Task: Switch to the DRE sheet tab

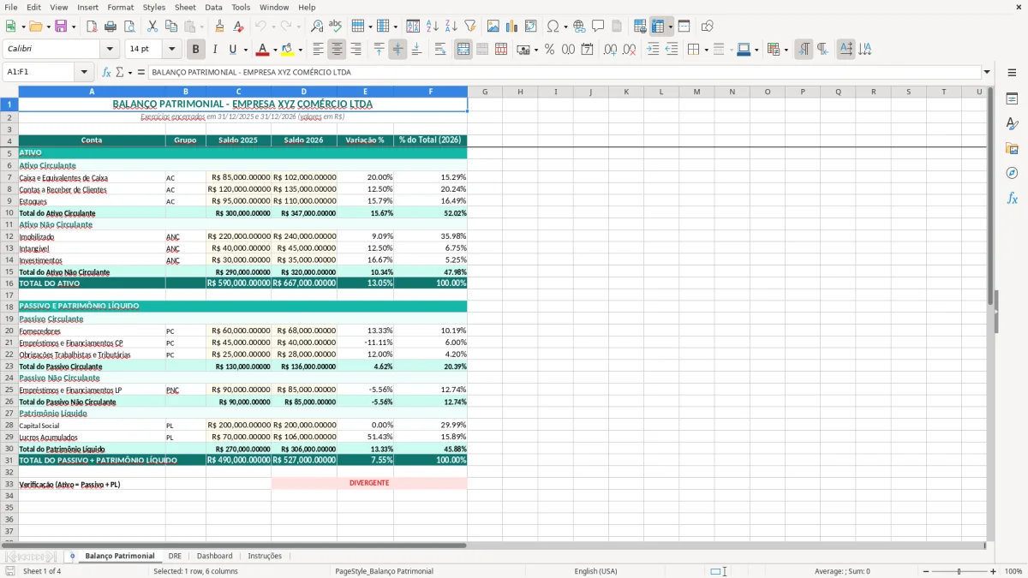Action: (175, 556)
